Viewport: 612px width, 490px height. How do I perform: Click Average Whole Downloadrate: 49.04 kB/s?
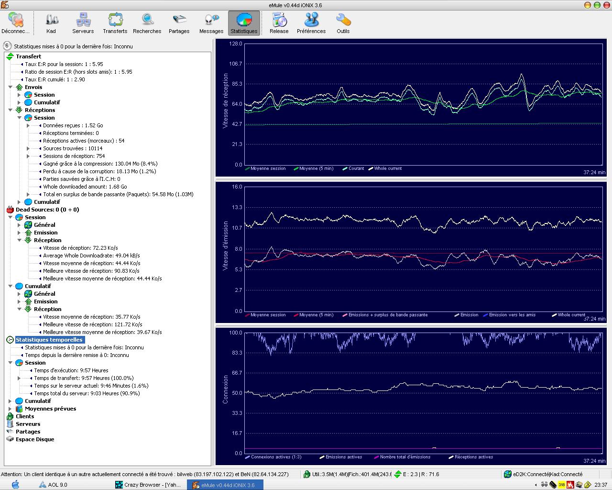pos(91,256)
